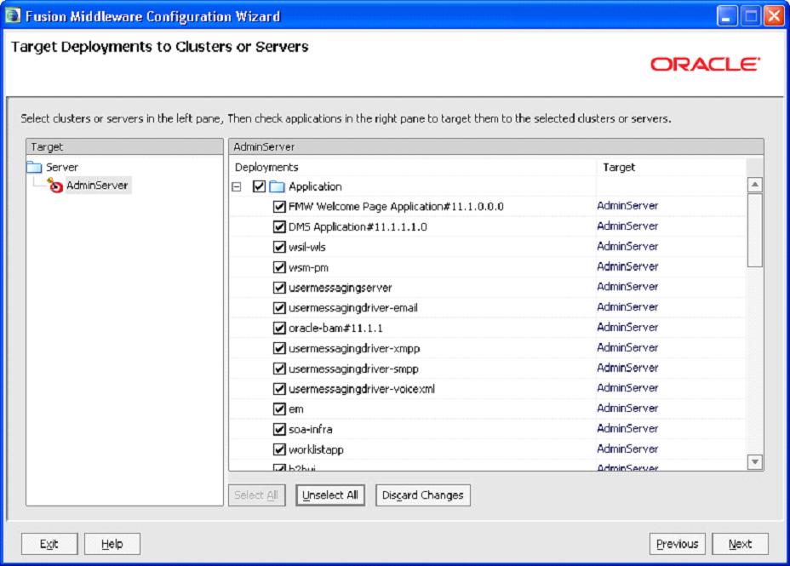790x566 pixels.
Task: Uncheck oracle-bam#11.1.1 checkbox
Action: (279, 328)
